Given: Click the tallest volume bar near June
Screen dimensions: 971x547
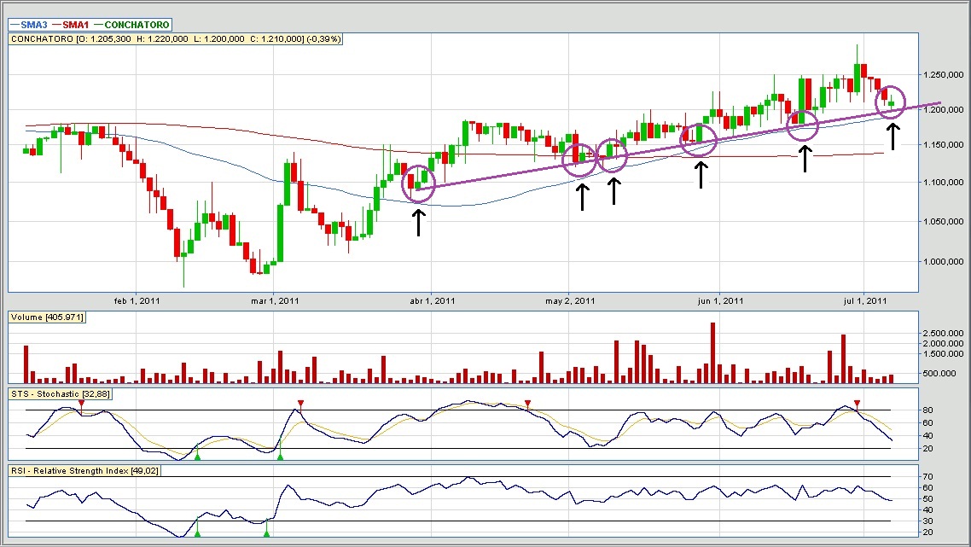Looking at the screenshot, I should coord(712,353).
